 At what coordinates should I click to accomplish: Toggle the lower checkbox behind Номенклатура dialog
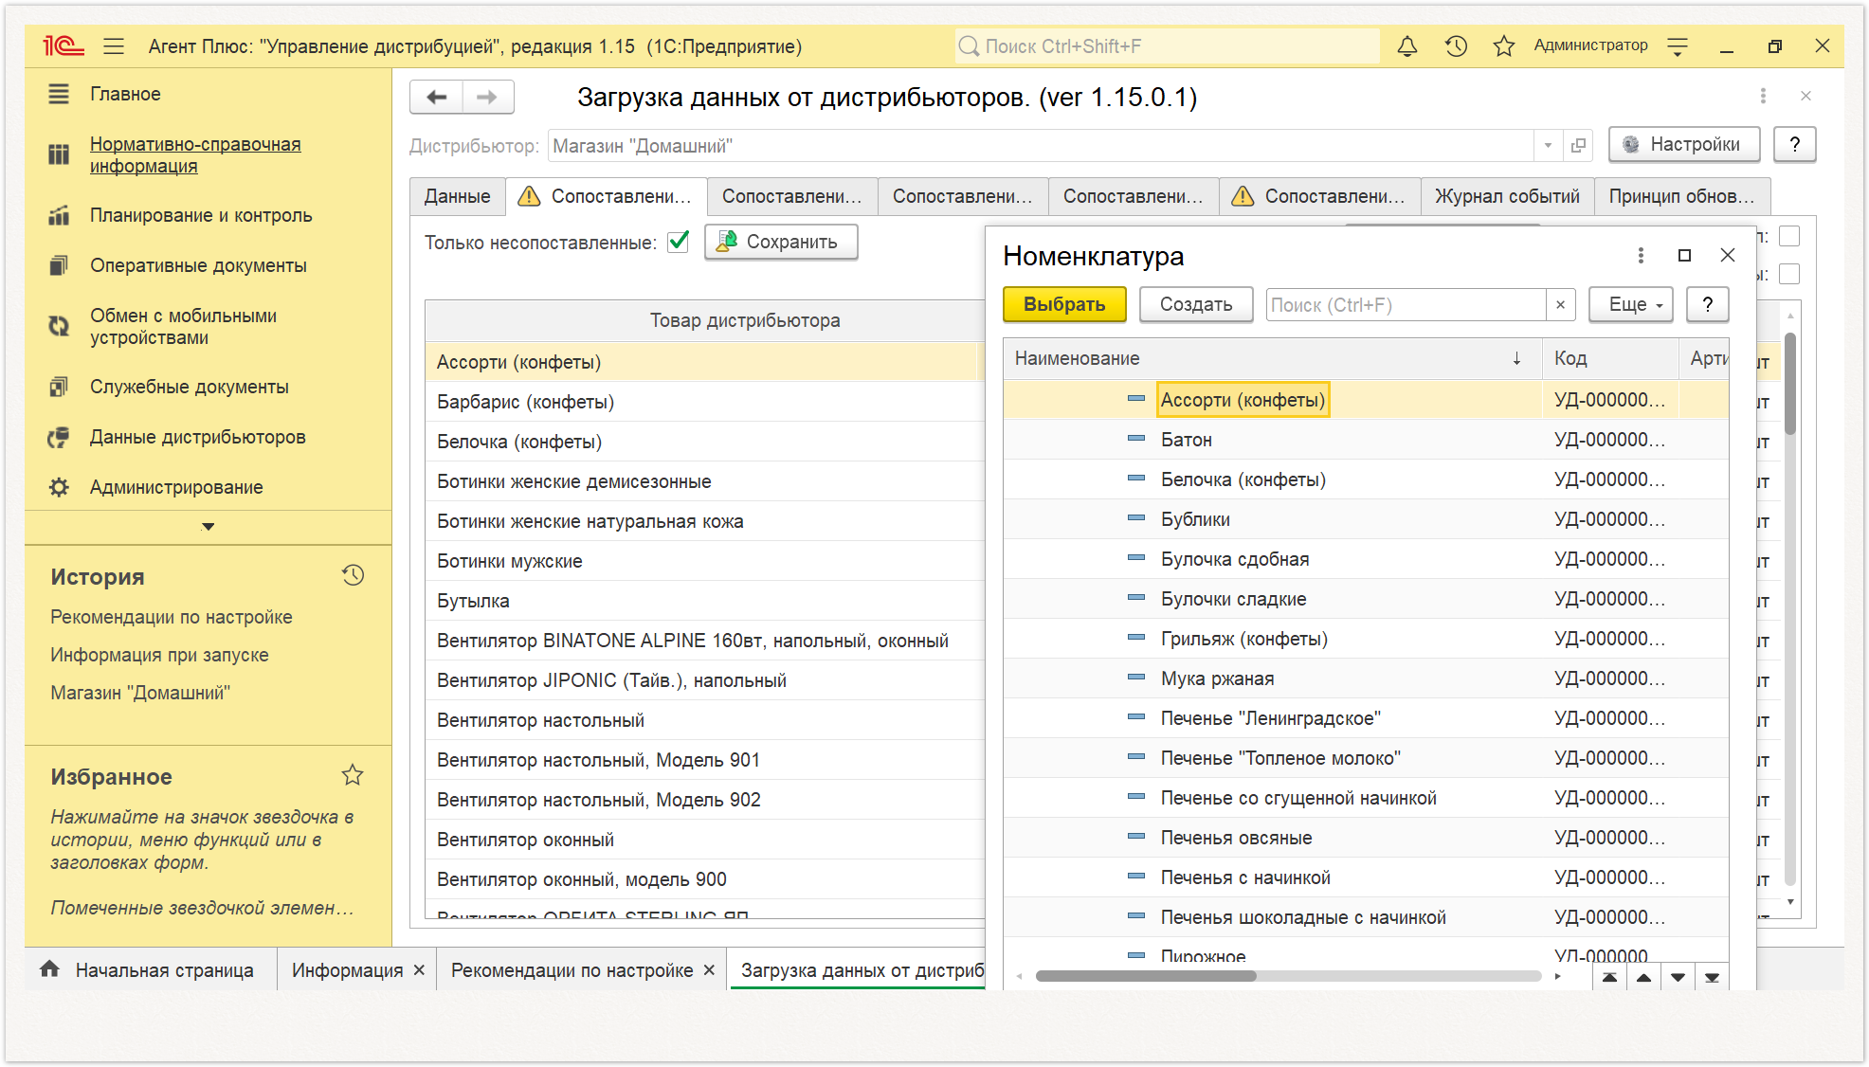(x=1789, y=274)
